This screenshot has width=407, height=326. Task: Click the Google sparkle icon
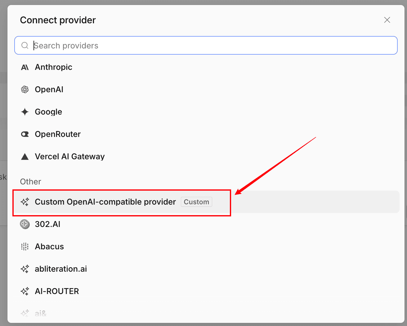[x=25, y=112]
